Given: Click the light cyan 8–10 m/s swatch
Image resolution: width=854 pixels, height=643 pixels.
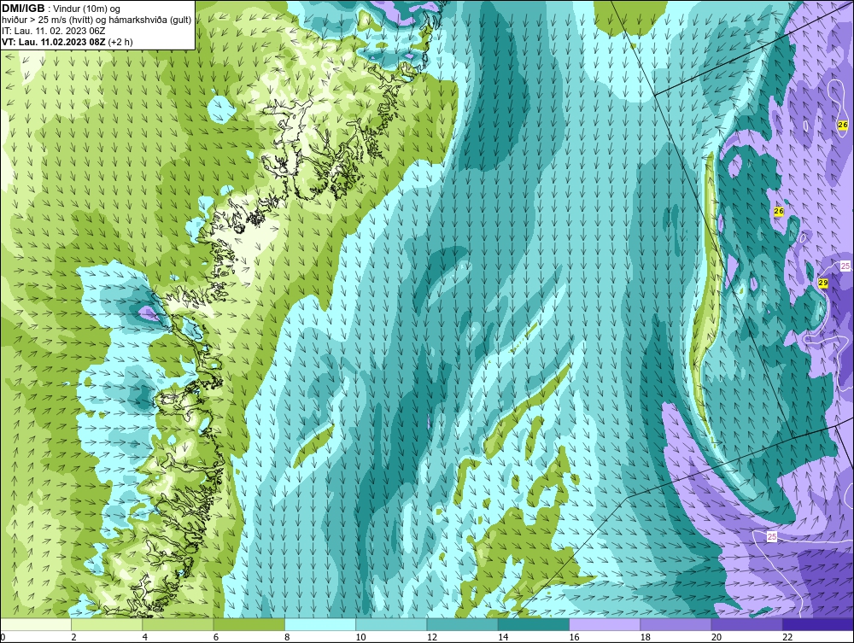Looking at the screenshot, I should coord(320,624).
